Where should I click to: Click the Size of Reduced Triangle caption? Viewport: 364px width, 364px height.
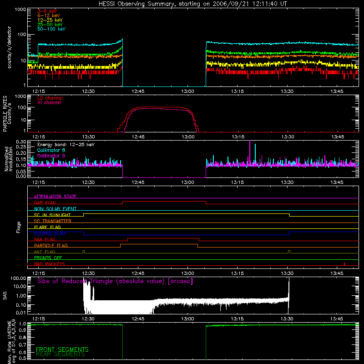115,281
